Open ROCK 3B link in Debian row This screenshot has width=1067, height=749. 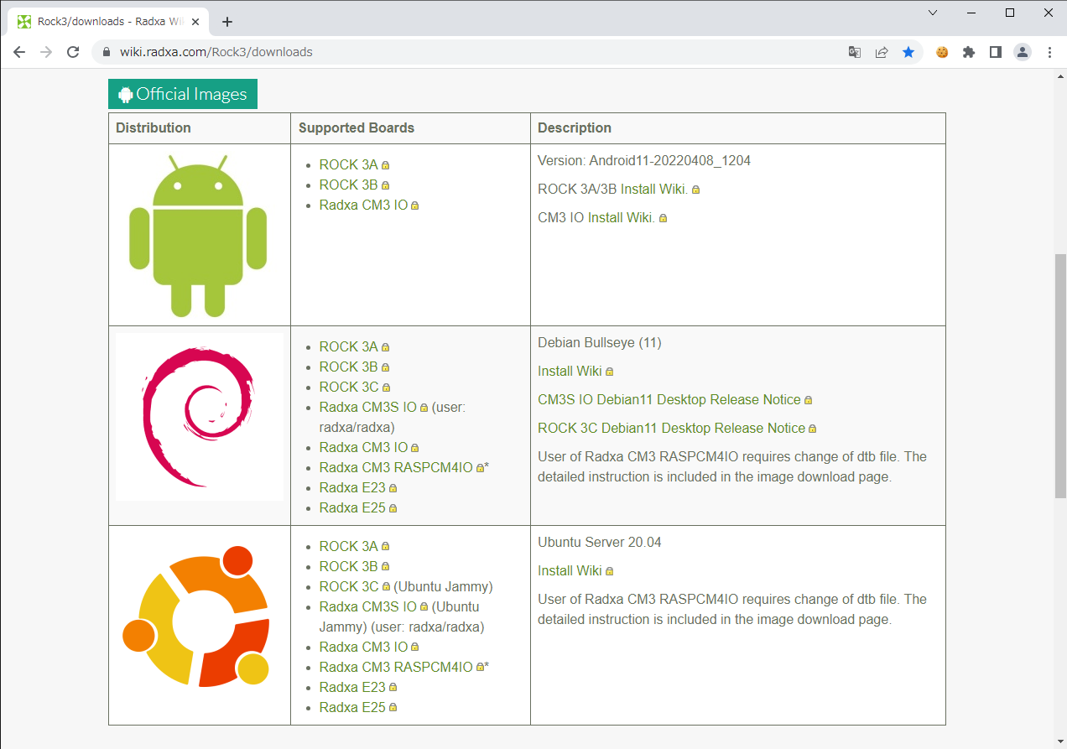tap(349, 367)
